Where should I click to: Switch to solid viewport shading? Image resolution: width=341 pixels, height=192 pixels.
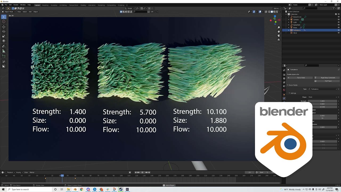click(272, 12)
